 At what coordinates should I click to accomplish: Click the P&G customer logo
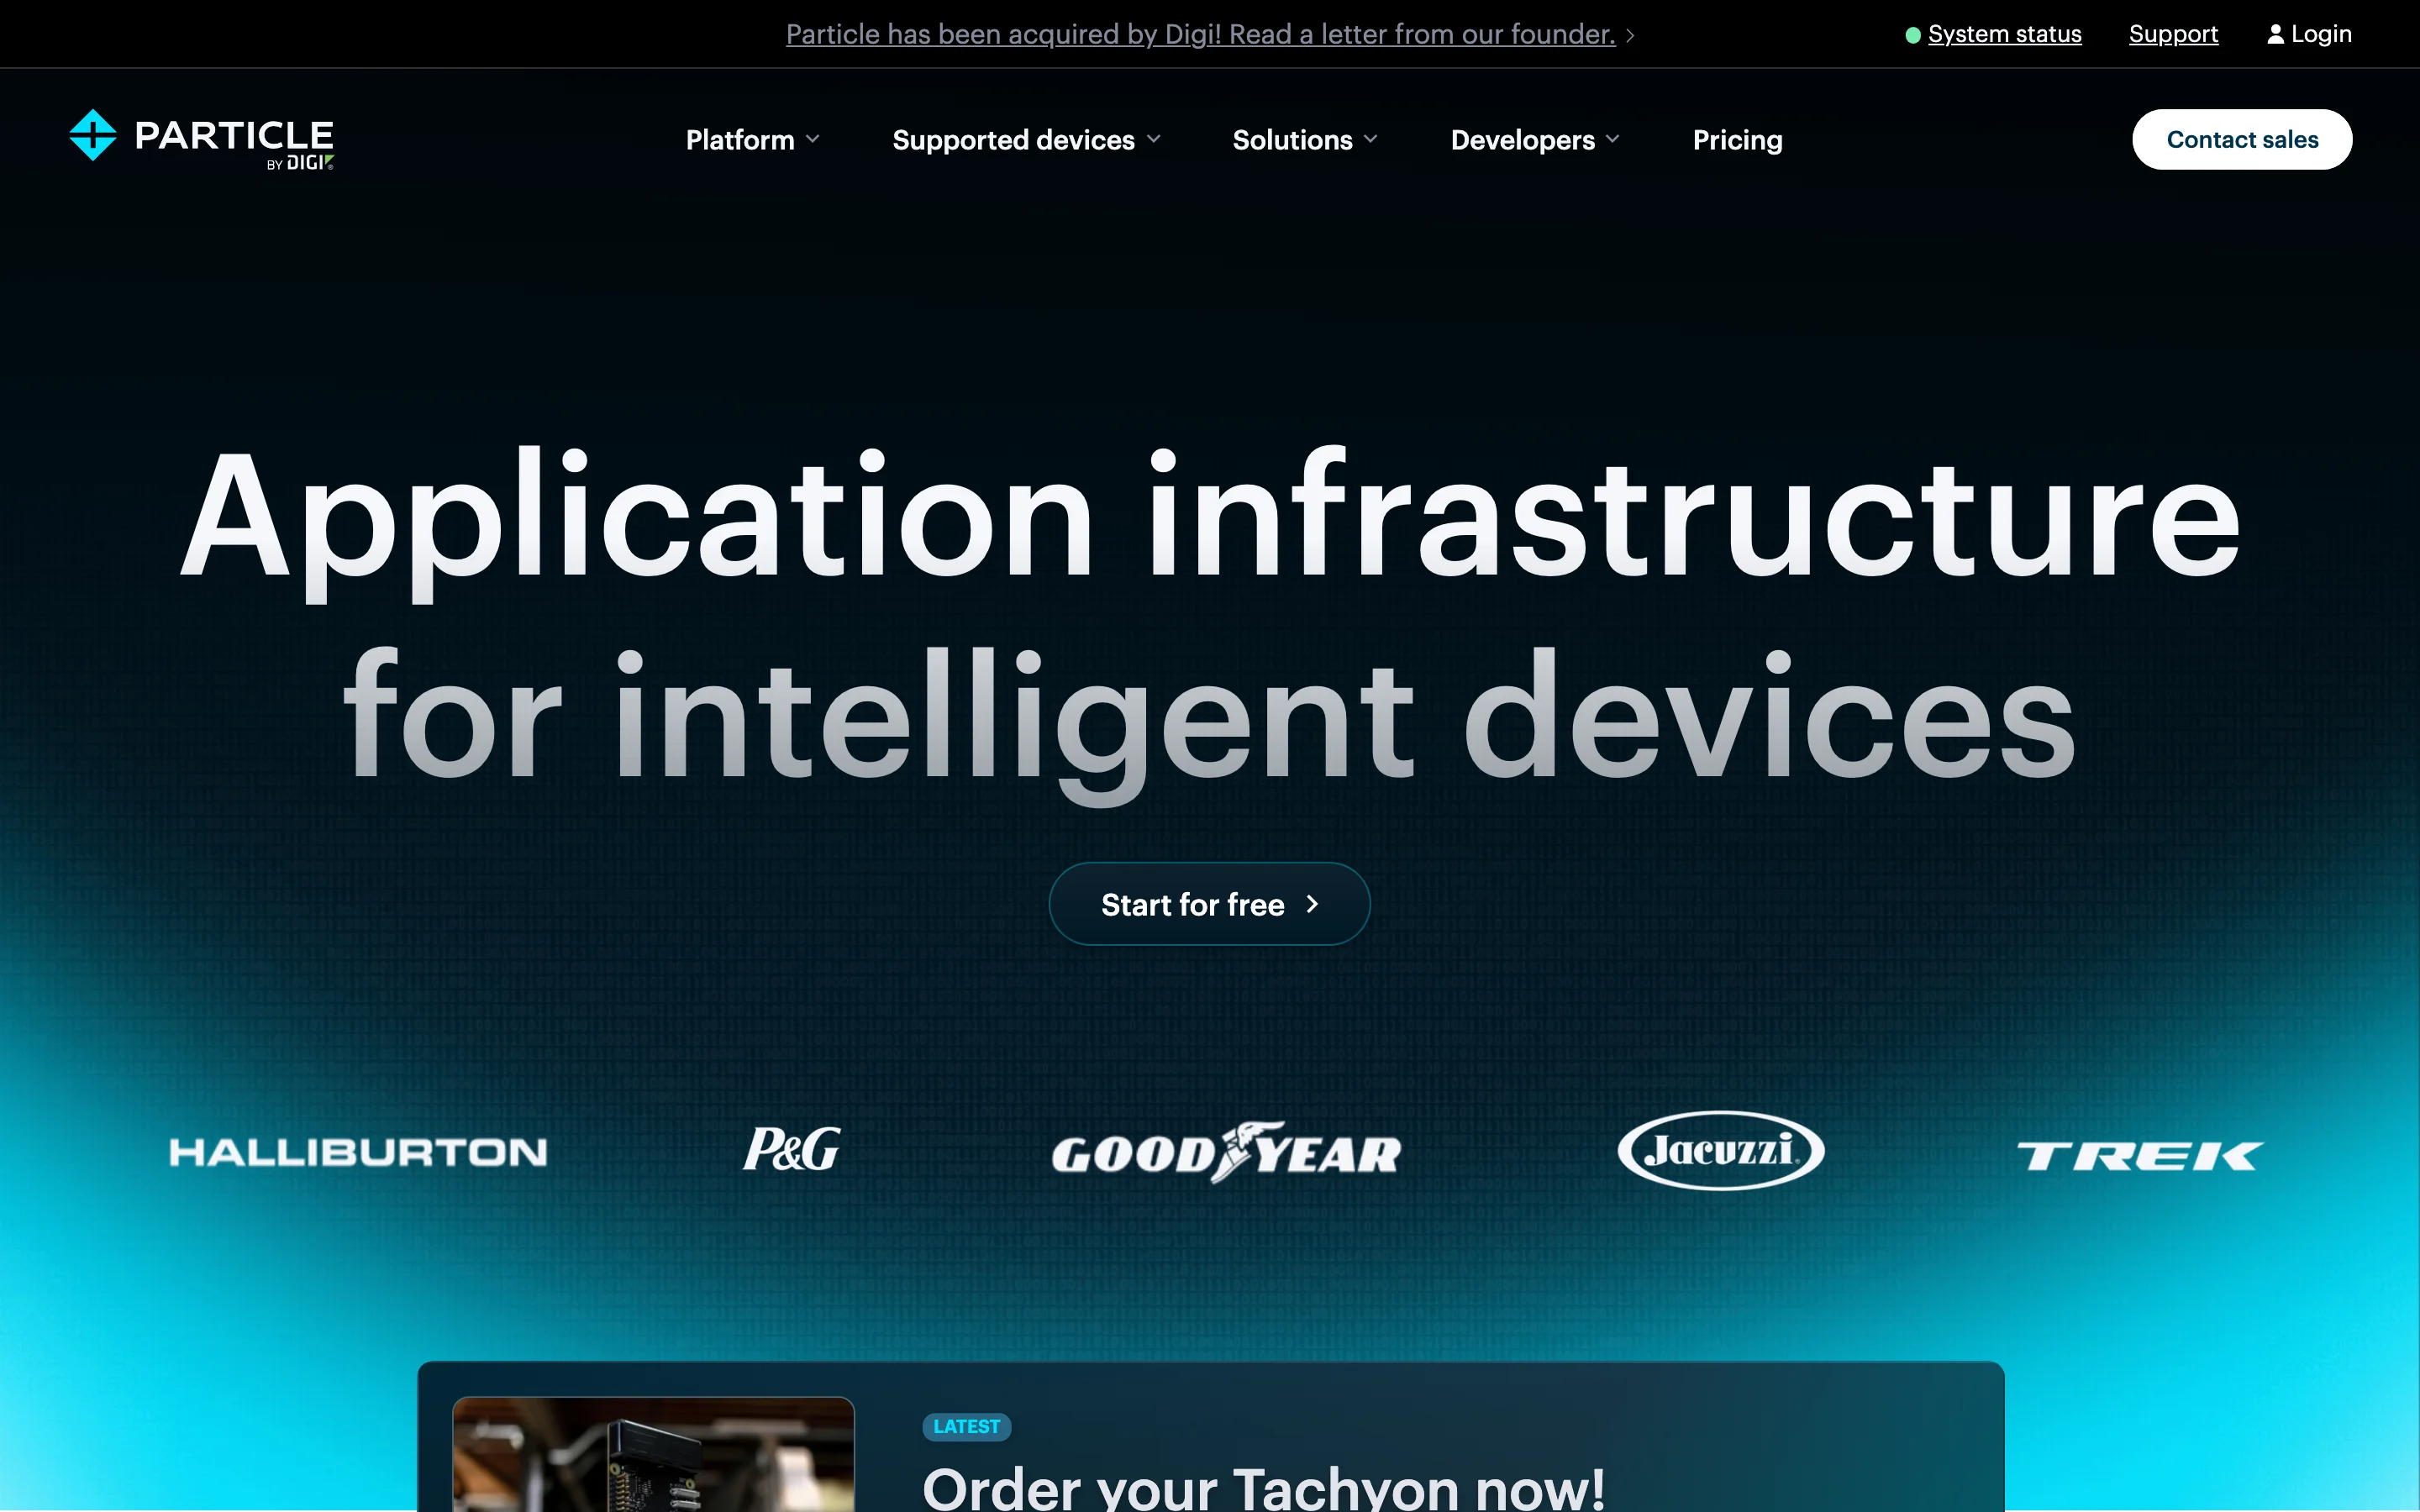click(x=791, y=1150)
